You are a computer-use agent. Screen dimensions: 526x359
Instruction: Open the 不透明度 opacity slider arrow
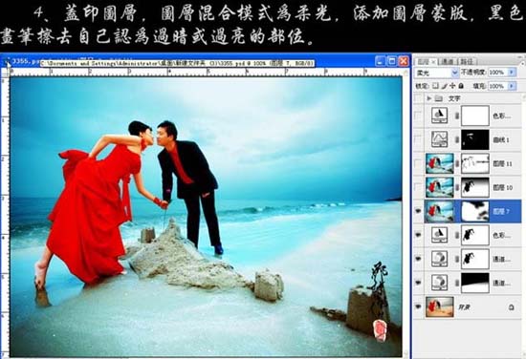coord(512,72)
